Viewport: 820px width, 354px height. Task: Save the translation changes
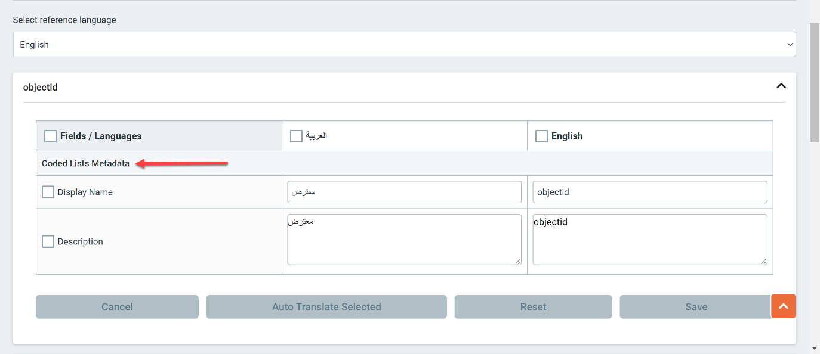pos(696,307)
